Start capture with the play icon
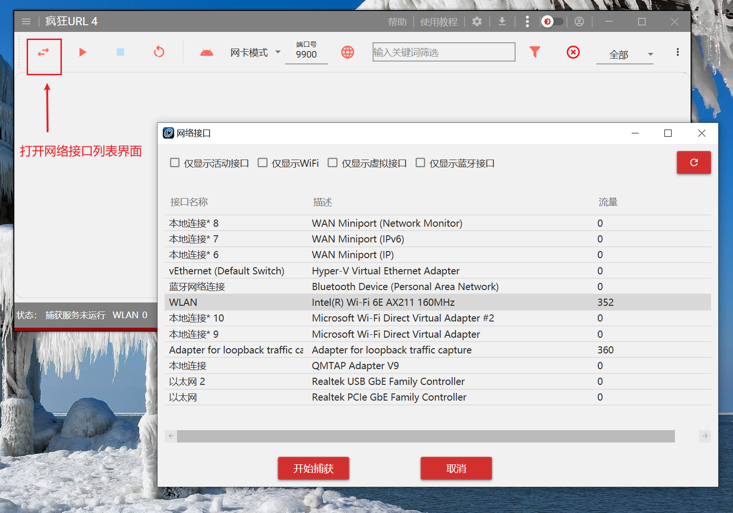Screen dimensions: 733x513 point(82,52)
